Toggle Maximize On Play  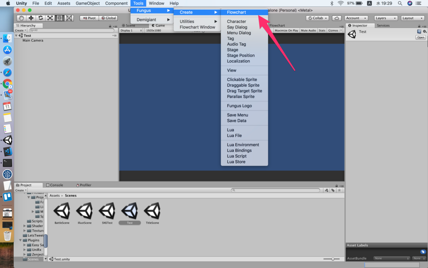286,30
